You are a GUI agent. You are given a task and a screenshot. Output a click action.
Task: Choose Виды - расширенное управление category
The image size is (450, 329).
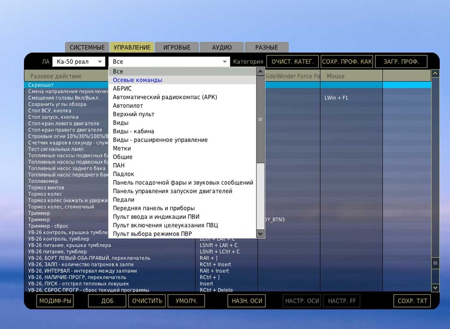coord(182,140)
